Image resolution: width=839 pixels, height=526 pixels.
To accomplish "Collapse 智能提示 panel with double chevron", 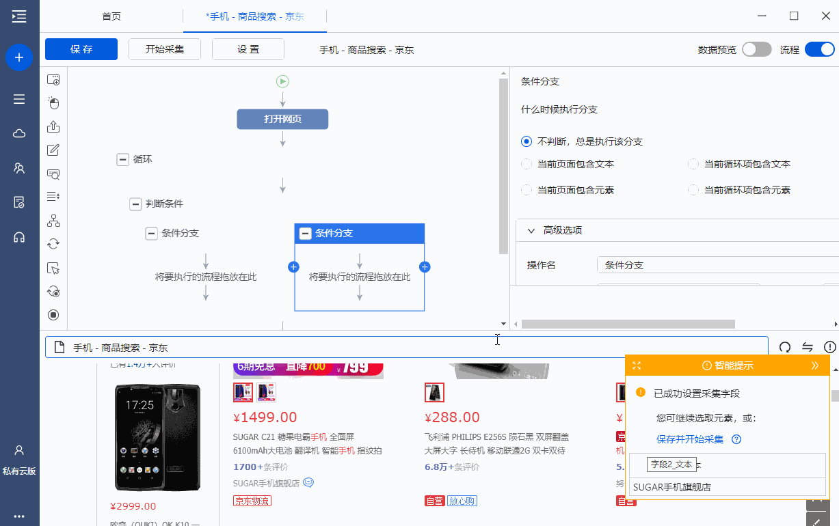I will click(x=815, y=365).
